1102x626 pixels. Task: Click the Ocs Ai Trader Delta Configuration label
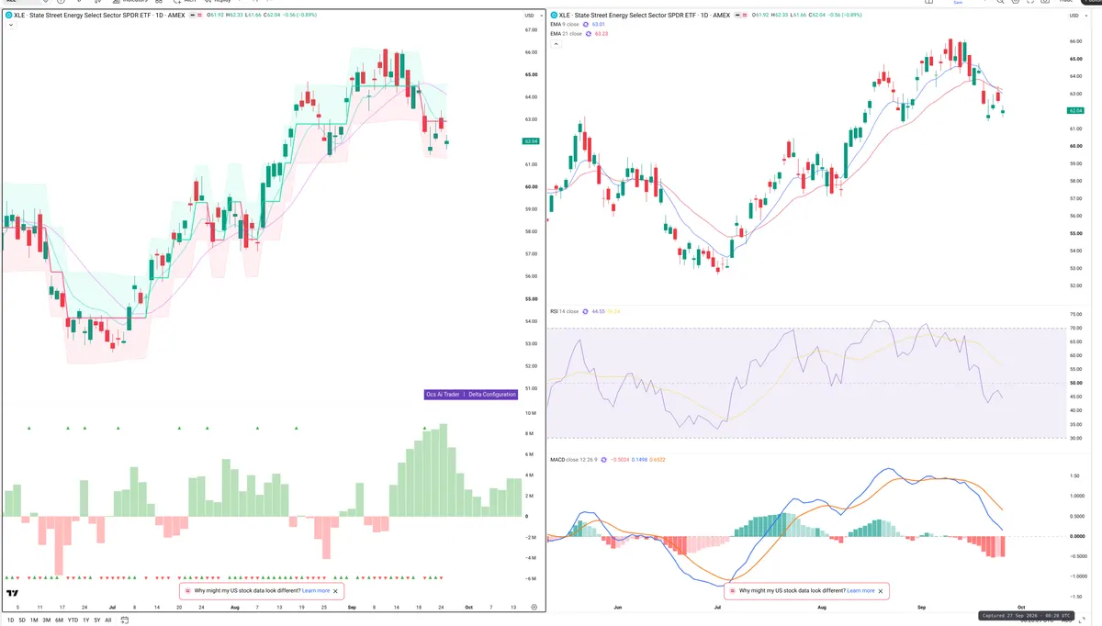(x=471, y=394)
